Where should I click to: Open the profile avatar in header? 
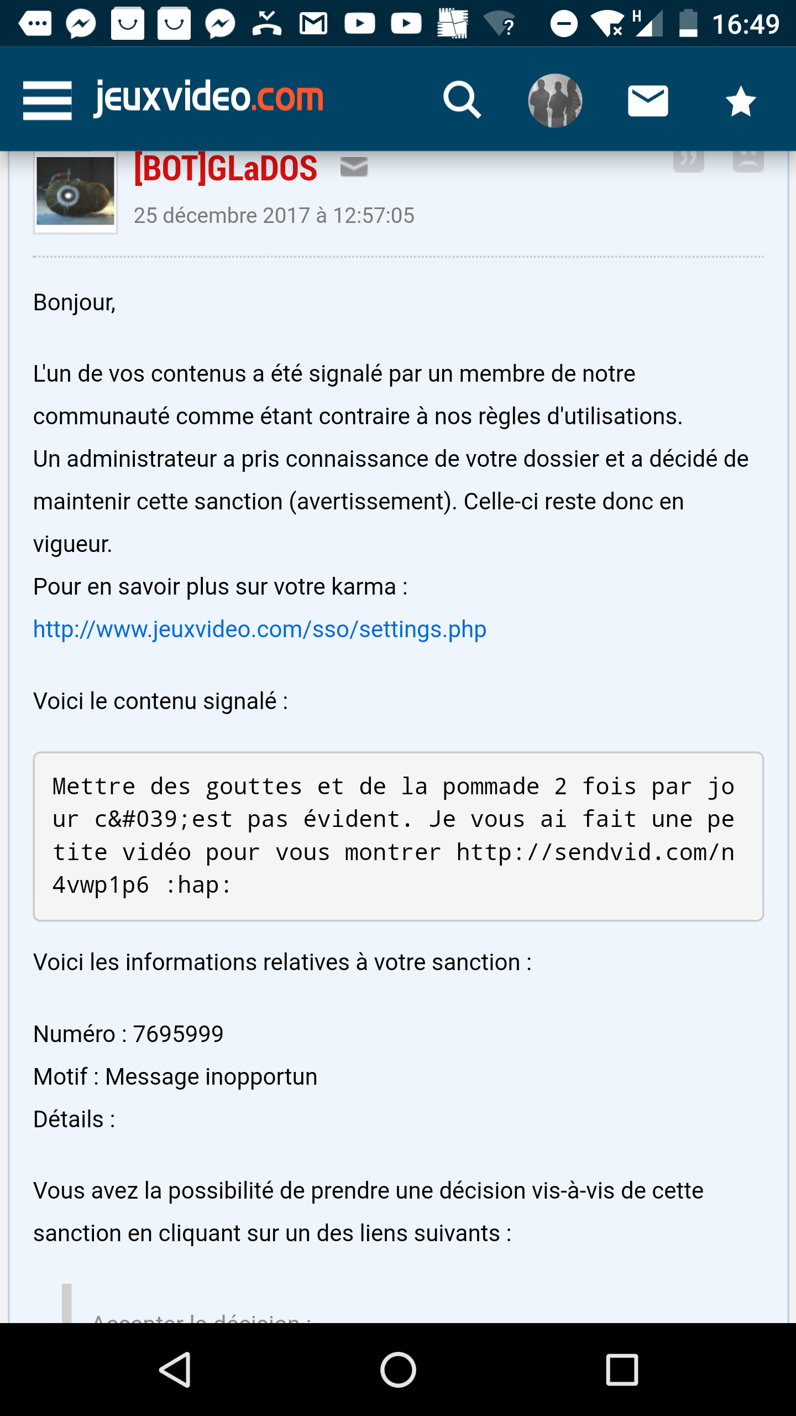[555, 101]
